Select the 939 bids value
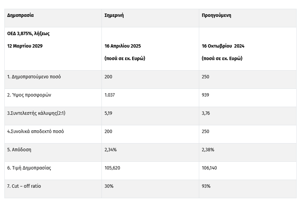Screen dimensions: 300x207 (x=205, y=95)
